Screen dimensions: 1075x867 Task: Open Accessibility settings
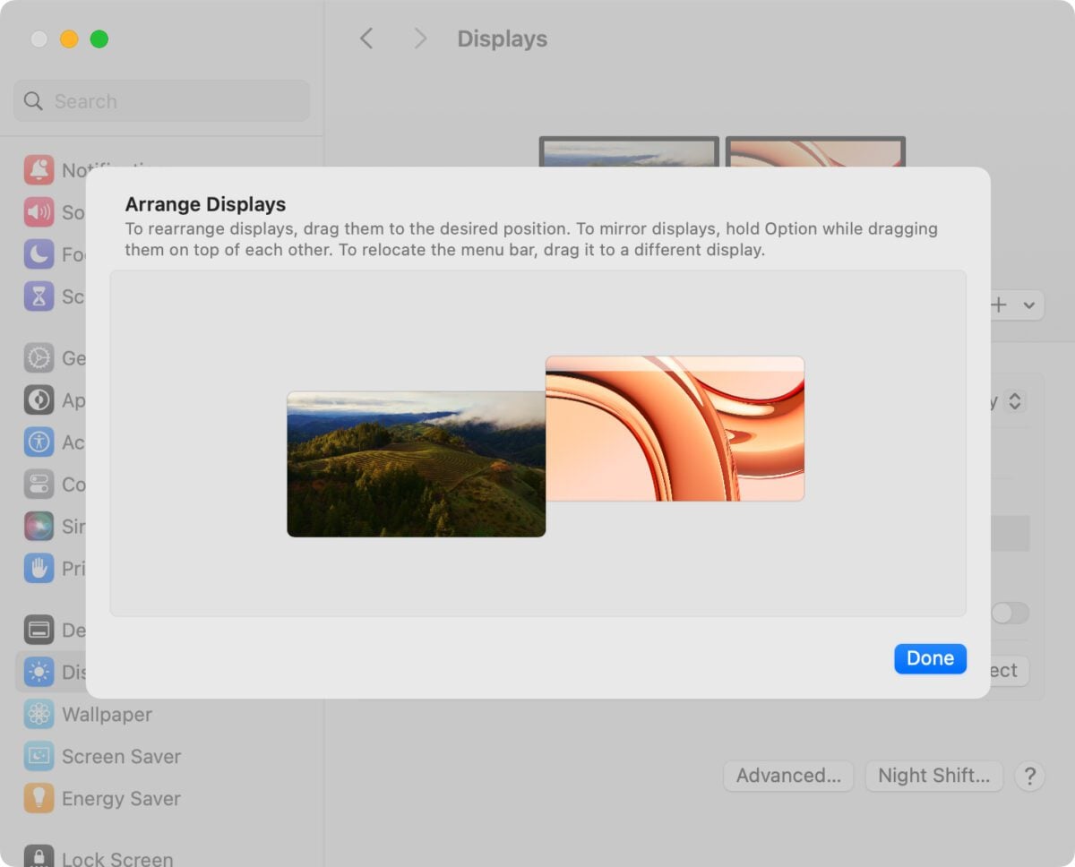click(x=39, y=442)
